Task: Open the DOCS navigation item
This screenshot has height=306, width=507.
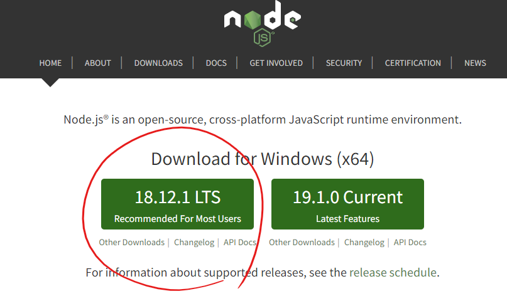Action: point(216,63)
